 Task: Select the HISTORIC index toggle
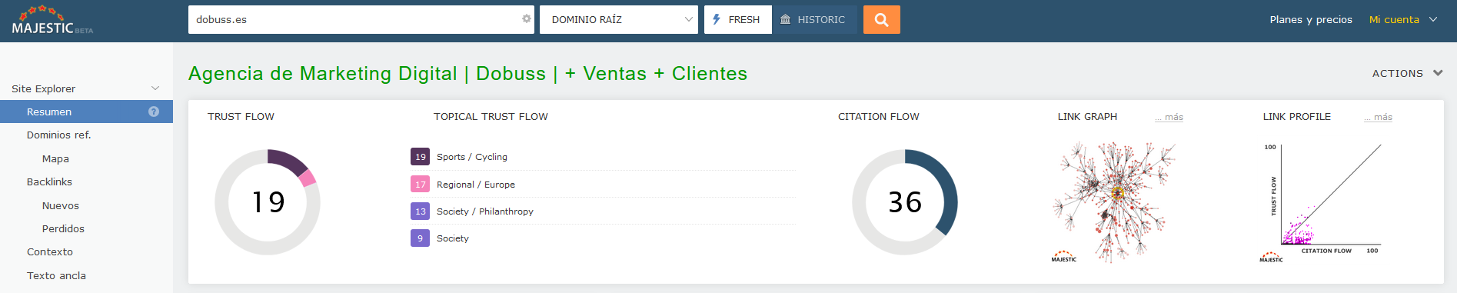814,20
